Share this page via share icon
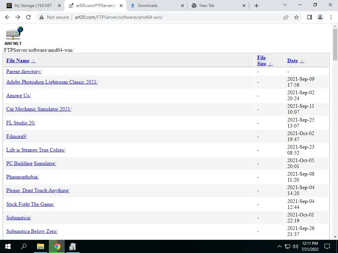This screenshot has height=253, width=338. pyautogui.click(x=286, y=17)
